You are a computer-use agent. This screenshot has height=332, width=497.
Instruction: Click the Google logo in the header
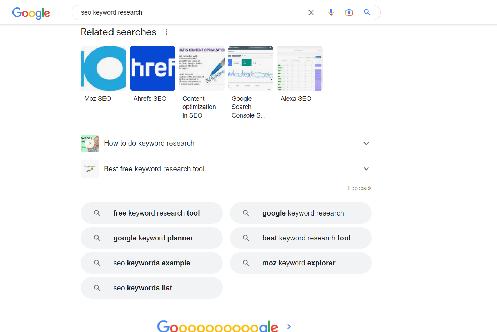[x=31, y=13]
